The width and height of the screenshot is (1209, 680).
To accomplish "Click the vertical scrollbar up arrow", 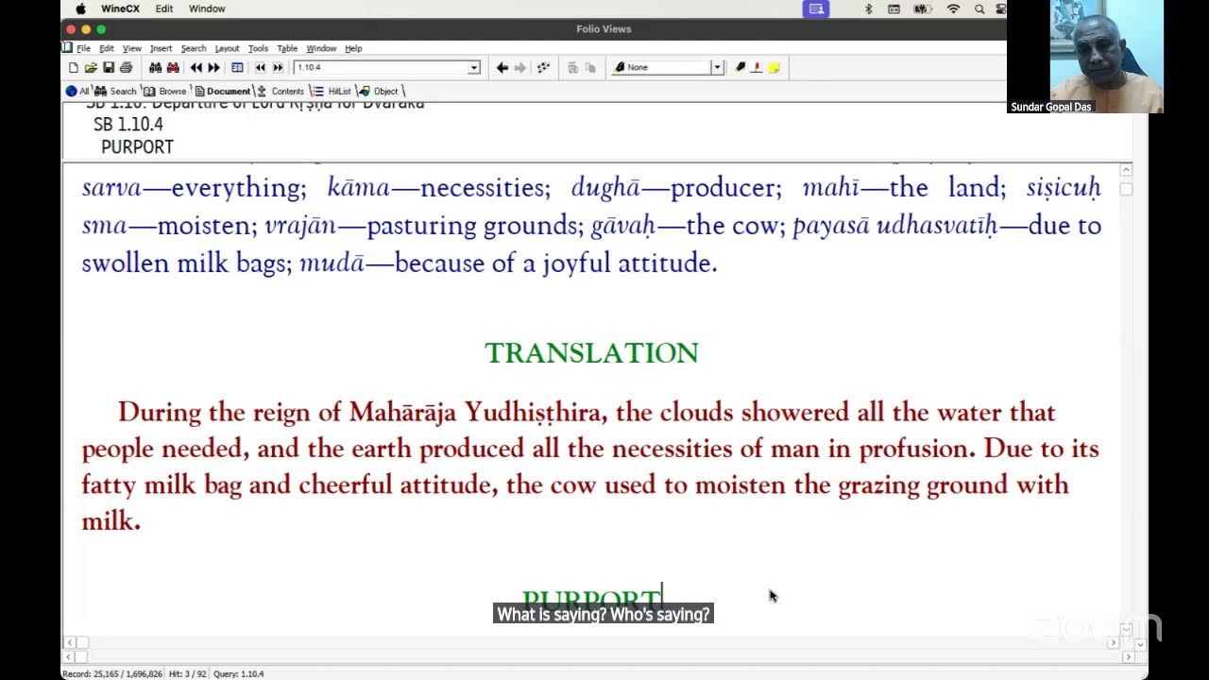I will pos(1126,169).
